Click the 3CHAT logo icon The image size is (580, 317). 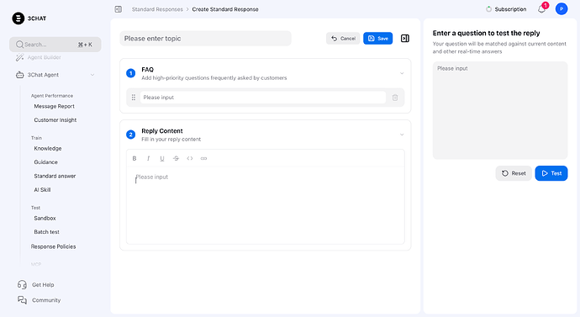18,18
